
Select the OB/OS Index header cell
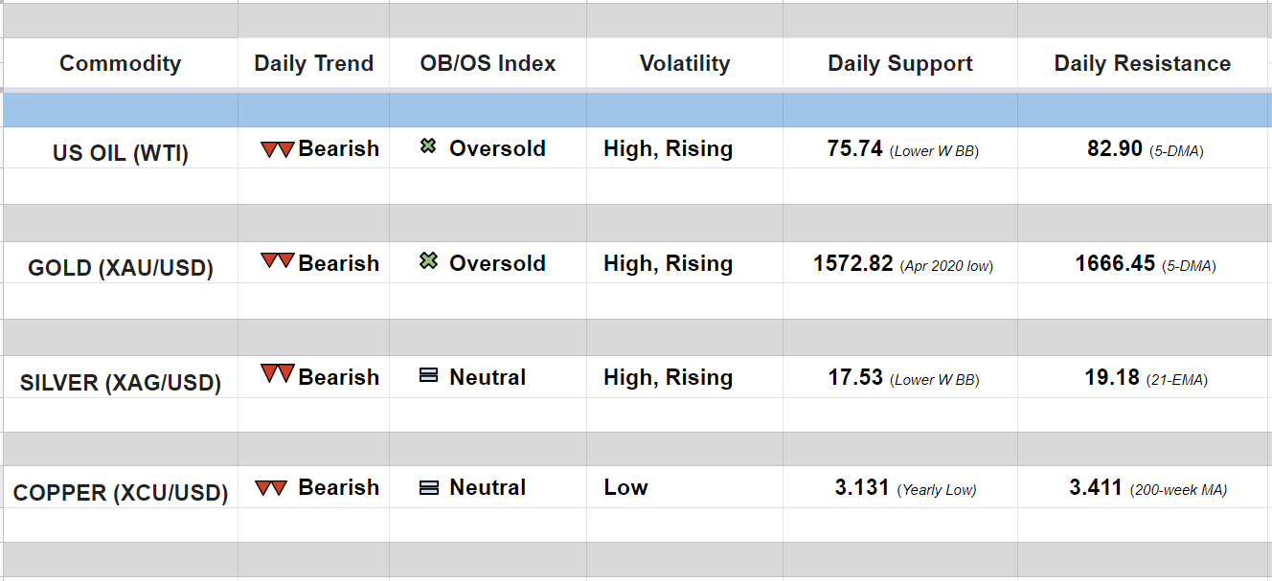(488, 64)
